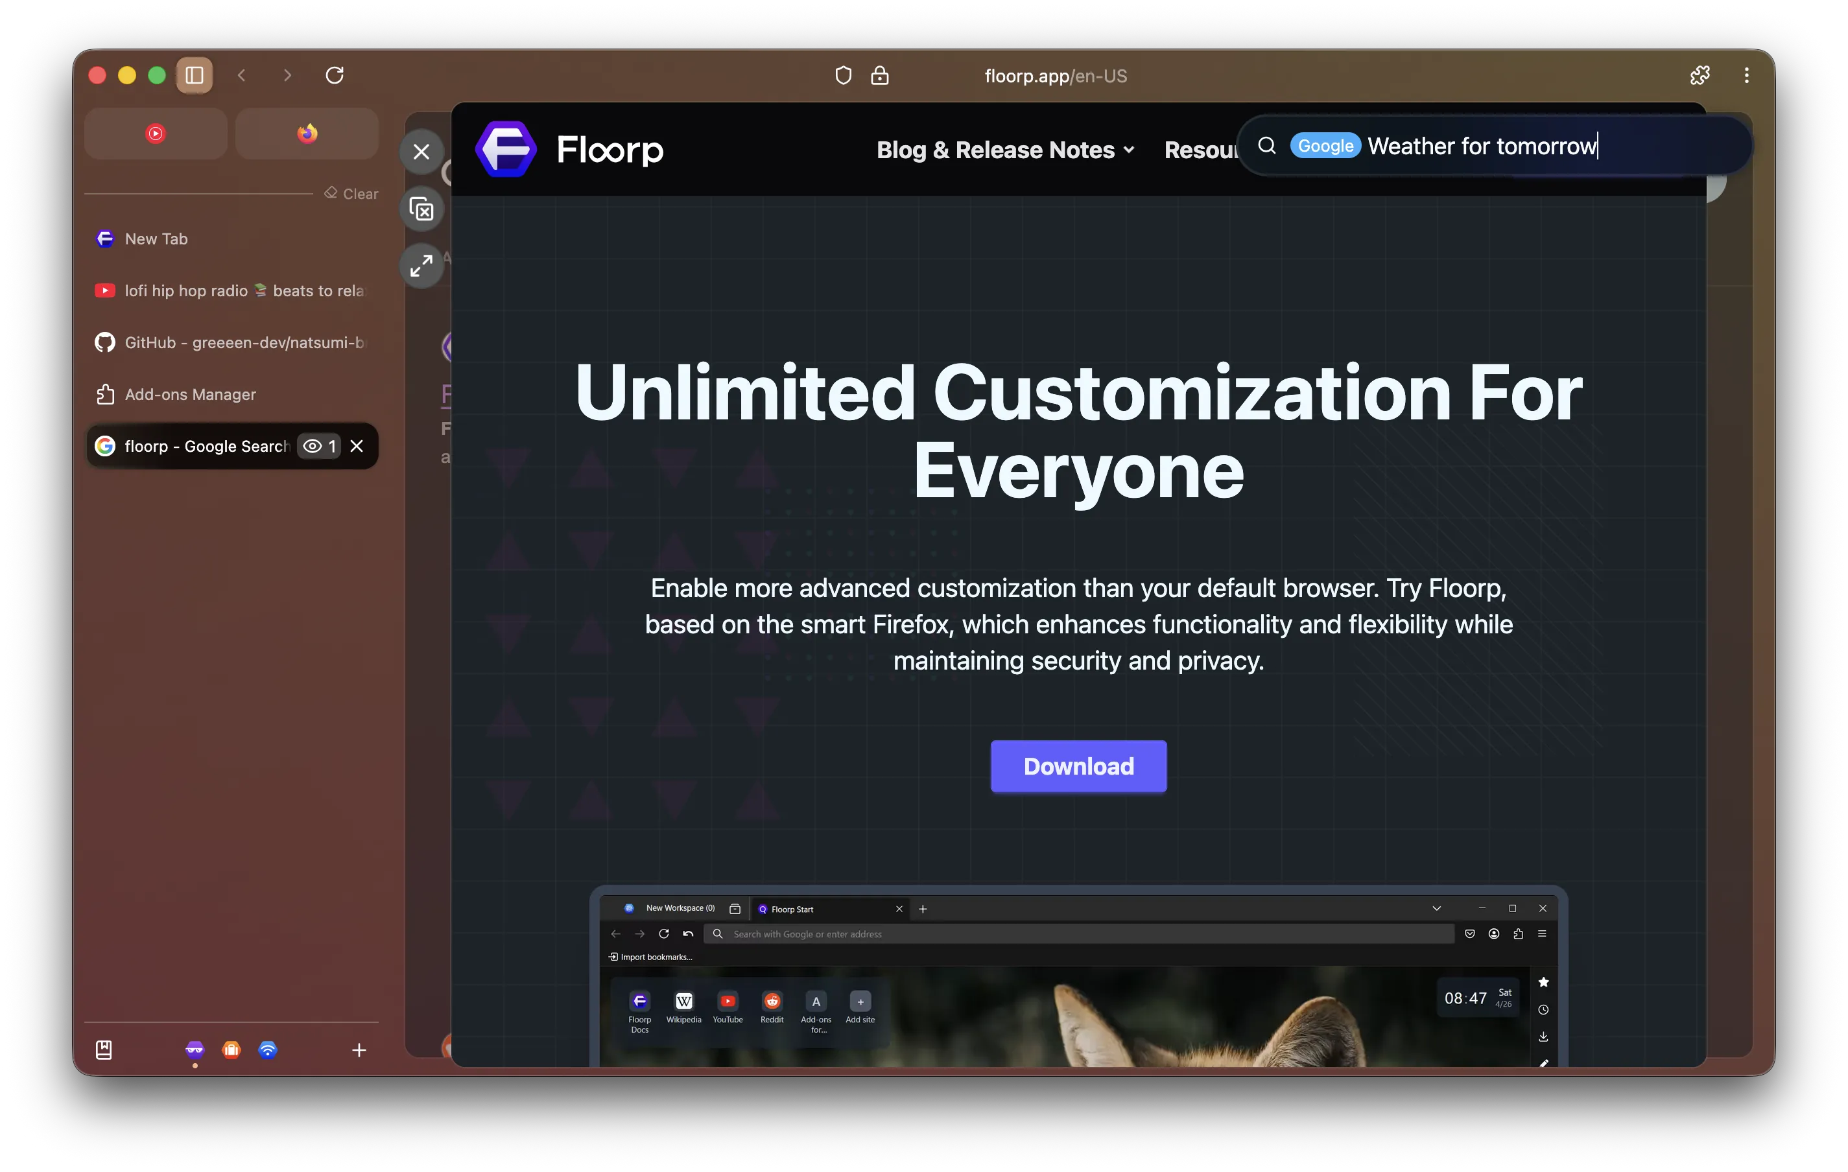Open the extensions puzzle icon
This screenshot has height=1172, width=1848.
pos(1700,75)
